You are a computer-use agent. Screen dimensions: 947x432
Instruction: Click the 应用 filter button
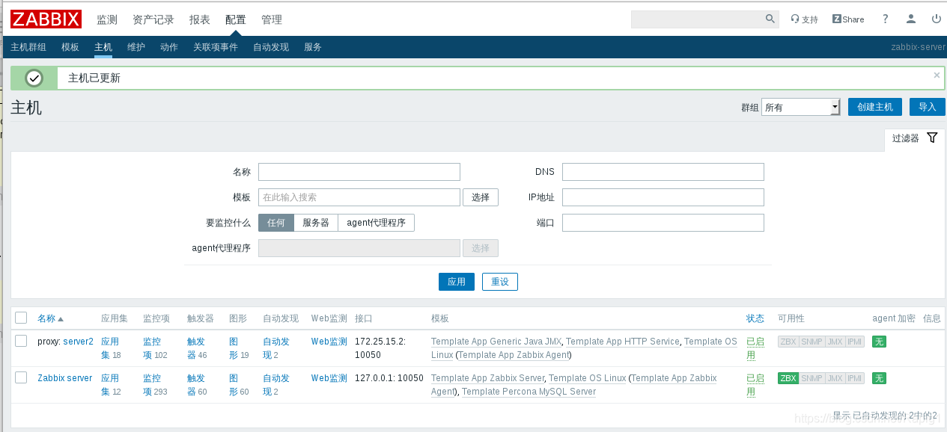(x=457, y=282)
